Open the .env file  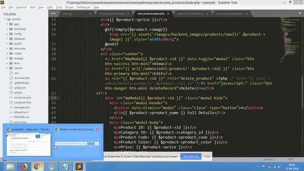coord(17,73)
